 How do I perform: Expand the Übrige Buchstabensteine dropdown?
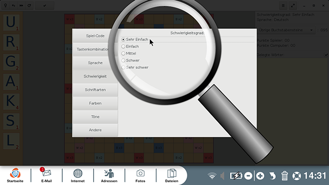tap(286, 30)
